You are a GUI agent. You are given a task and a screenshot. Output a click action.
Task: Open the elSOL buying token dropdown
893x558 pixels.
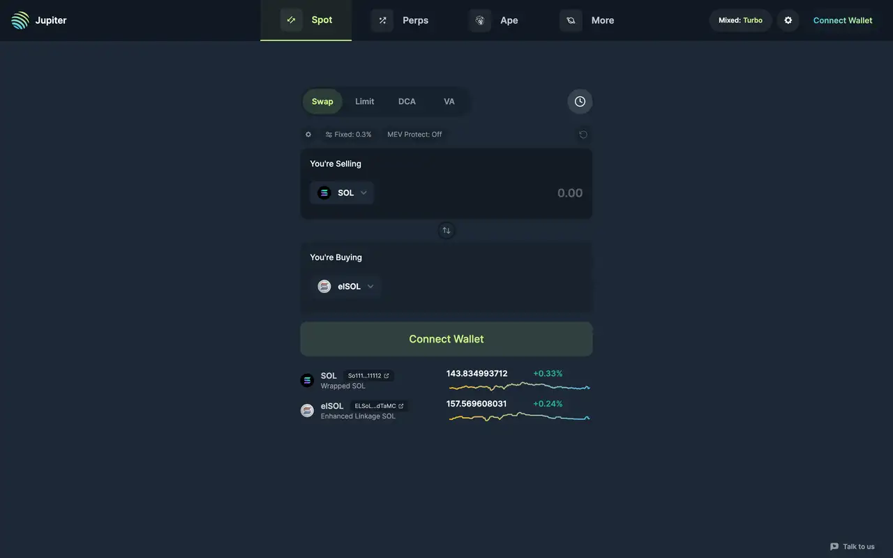pos(345,287)
